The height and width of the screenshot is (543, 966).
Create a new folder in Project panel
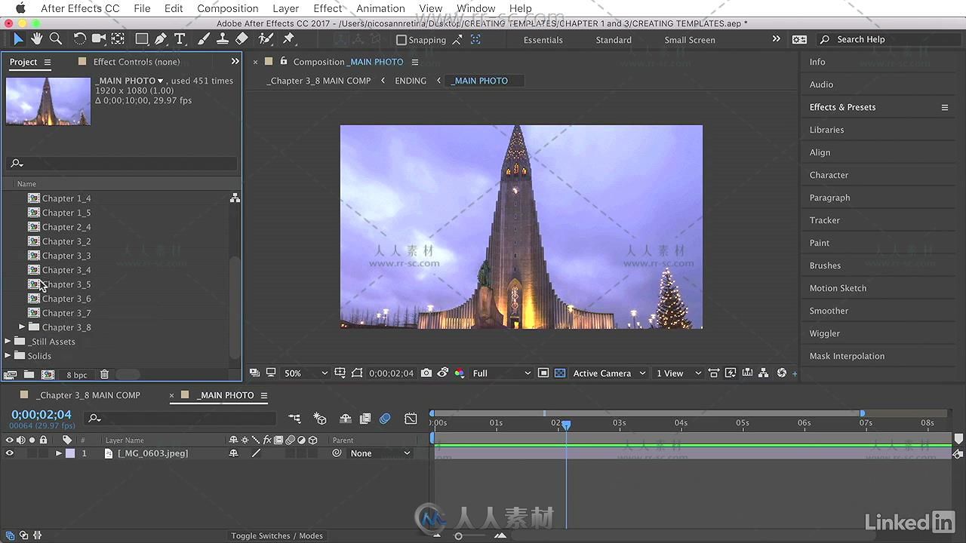29,375
